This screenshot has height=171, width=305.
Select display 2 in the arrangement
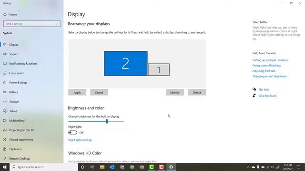coord(126,64)
